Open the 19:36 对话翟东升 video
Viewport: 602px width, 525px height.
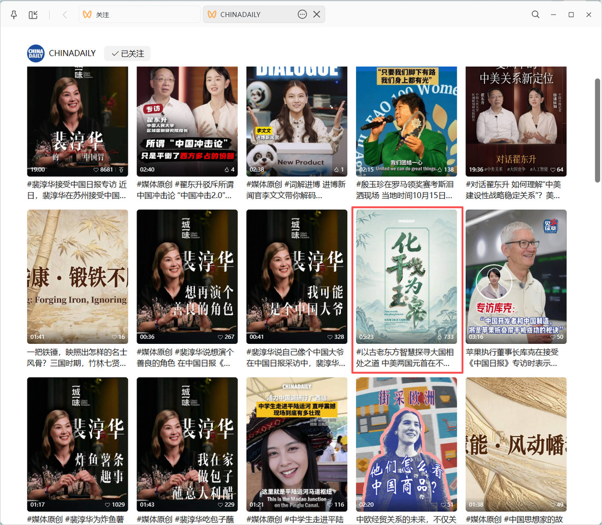click(x=516, y=121)
